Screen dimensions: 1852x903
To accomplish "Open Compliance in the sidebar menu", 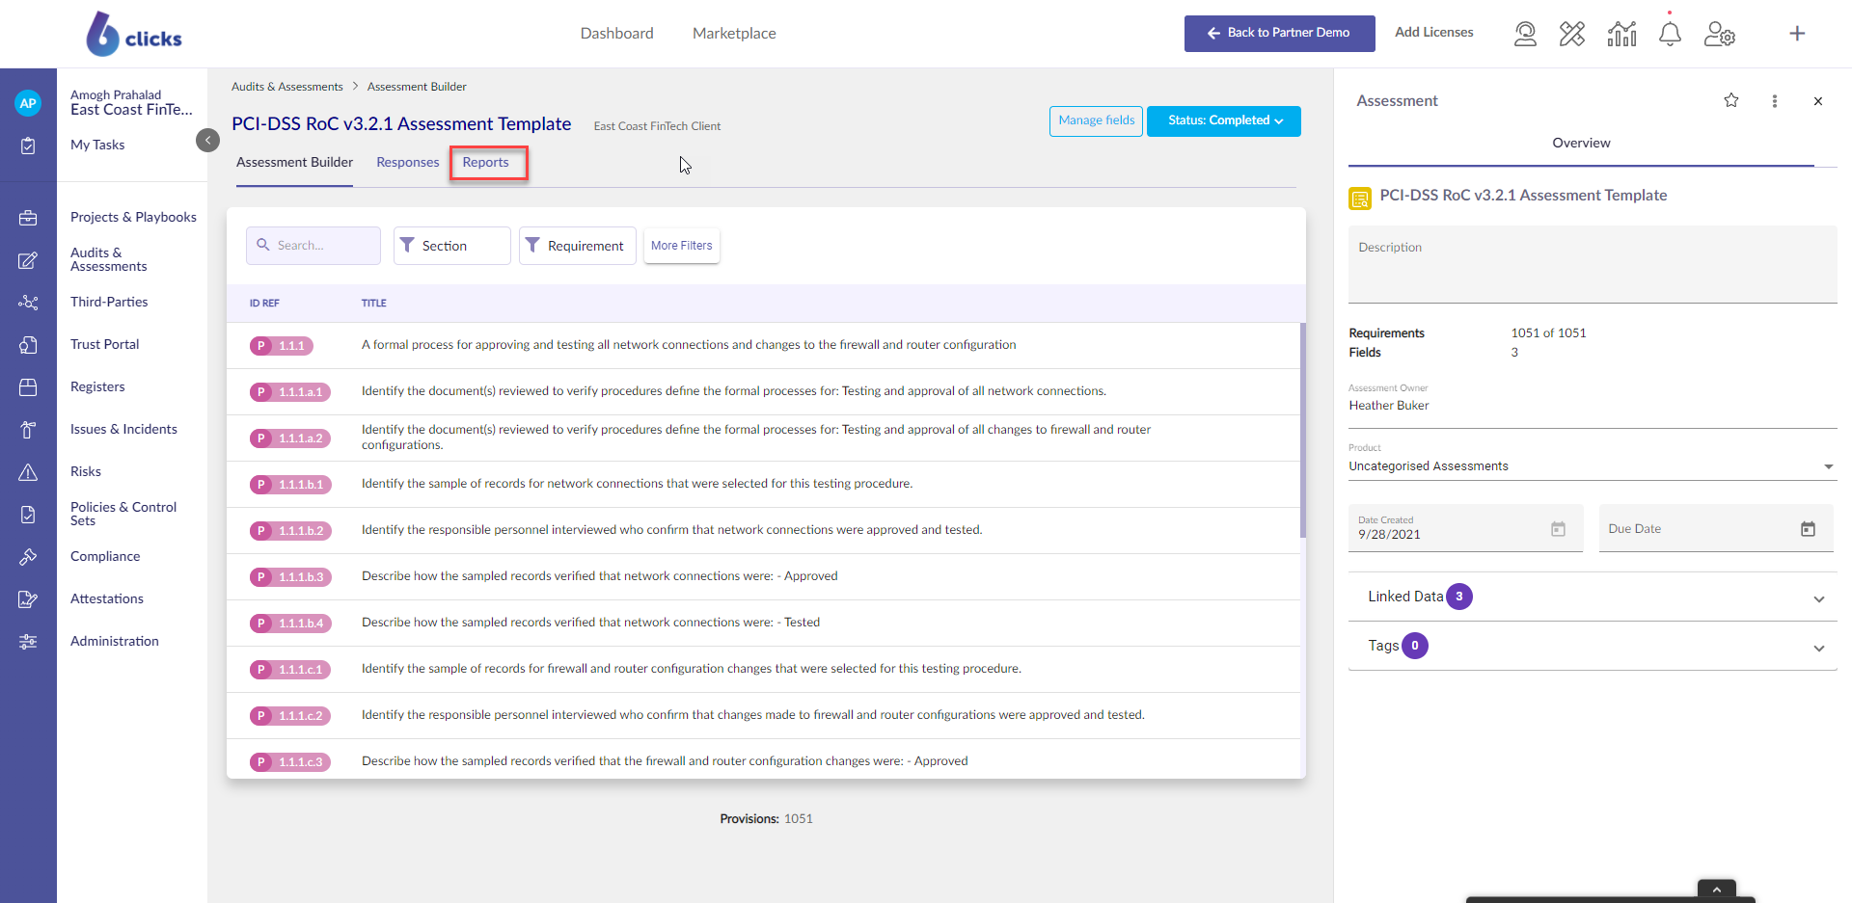I will coord(105,557).
